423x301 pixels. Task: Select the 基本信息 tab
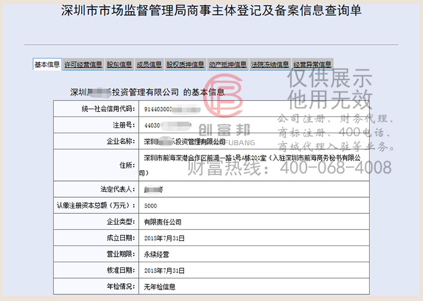pos(47,64)
